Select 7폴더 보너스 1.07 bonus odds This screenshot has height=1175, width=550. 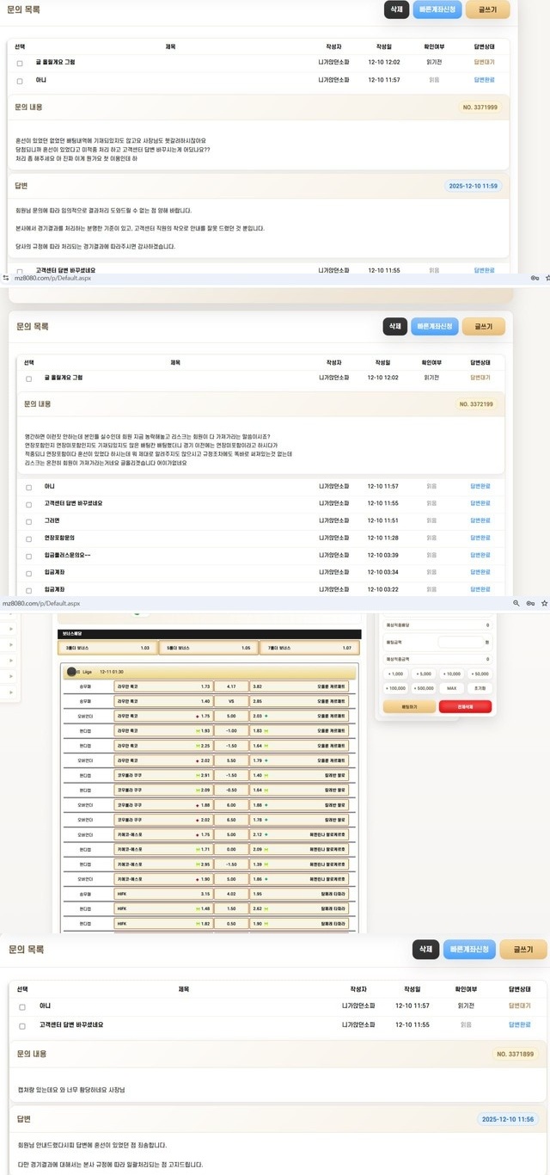click(x=311, y=647)
